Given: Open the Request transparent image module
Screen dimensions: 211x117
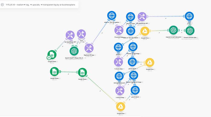Looking at the screenshot, I should click(134, 75).
